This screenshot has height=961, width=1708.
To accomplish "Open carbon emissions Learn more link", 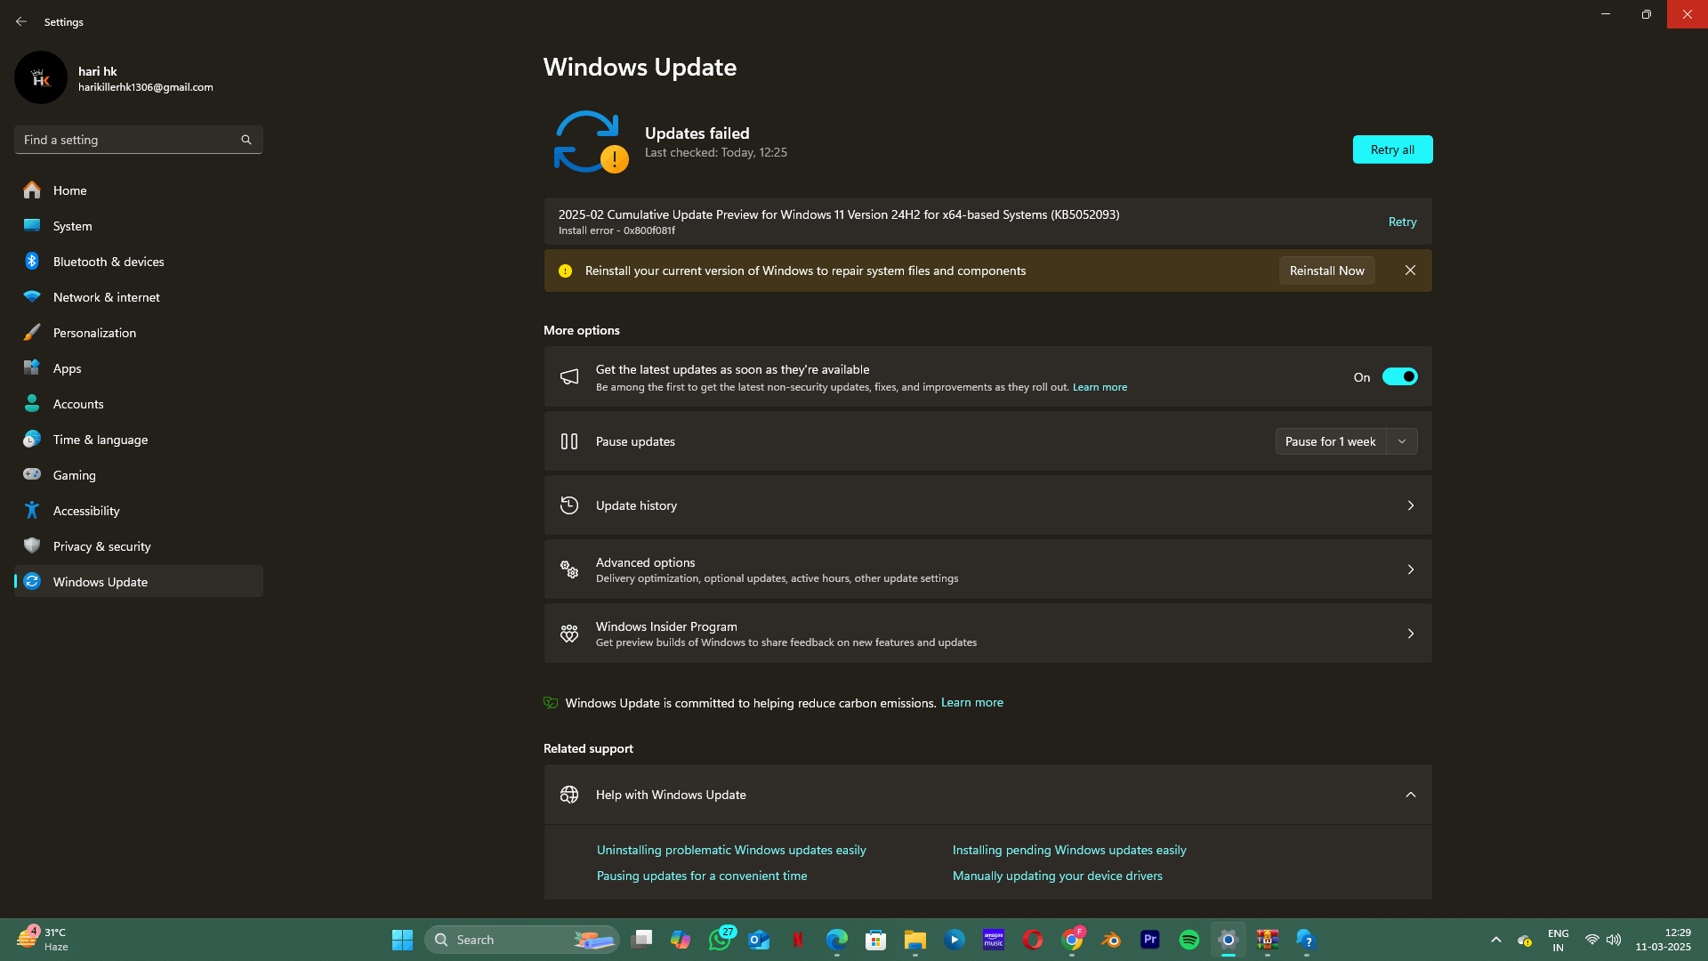I will pos(971,702).
